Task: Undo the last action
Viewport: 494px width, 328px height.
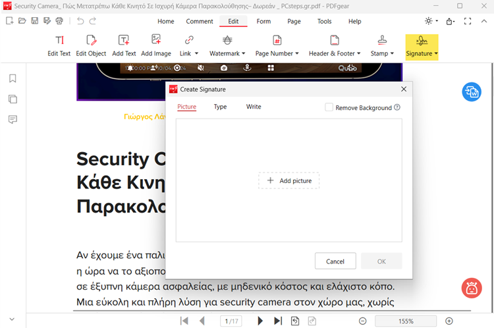Action: click(80, 21)
